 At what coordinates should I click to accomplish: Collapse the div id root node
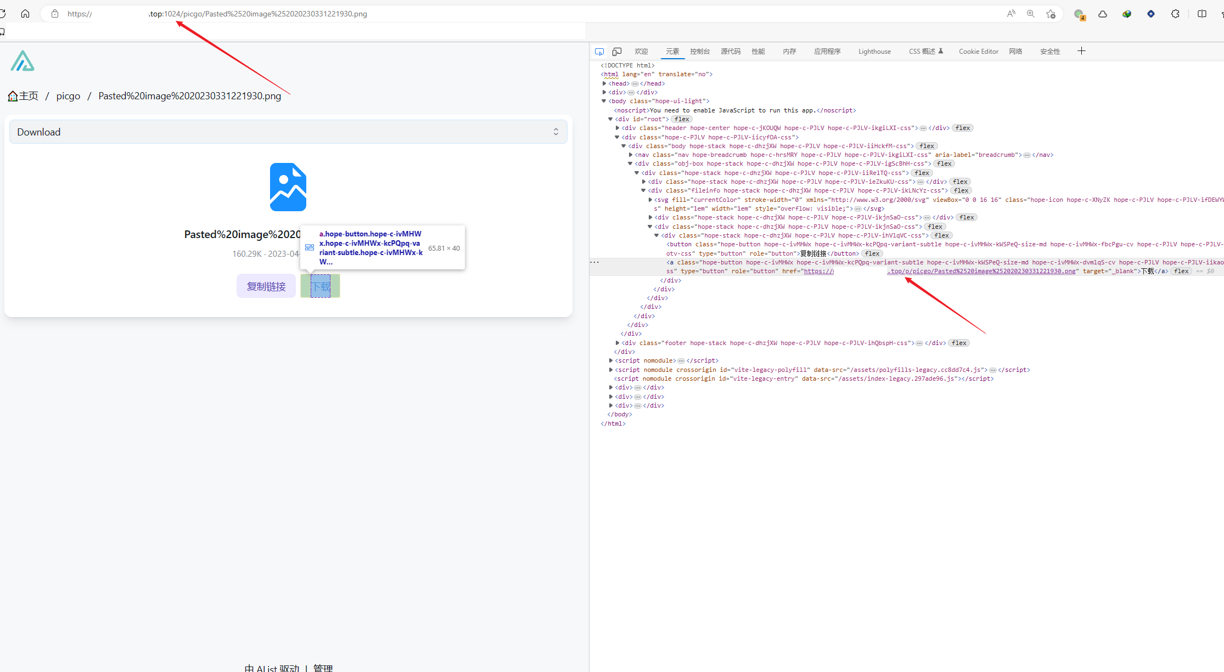610,119
